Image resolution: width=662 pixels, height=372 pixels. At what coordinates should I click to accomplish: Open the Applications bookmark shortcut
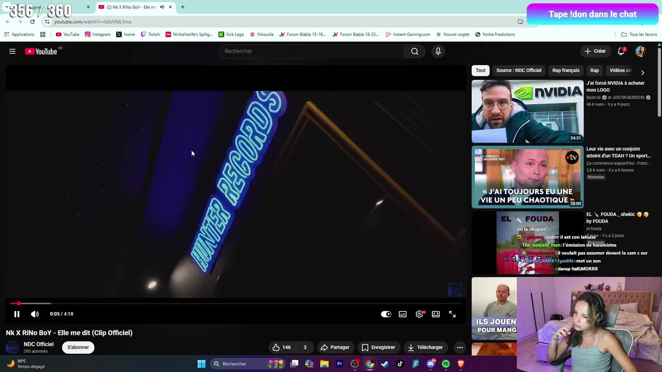pyautogui.click(x=19, y=35)
